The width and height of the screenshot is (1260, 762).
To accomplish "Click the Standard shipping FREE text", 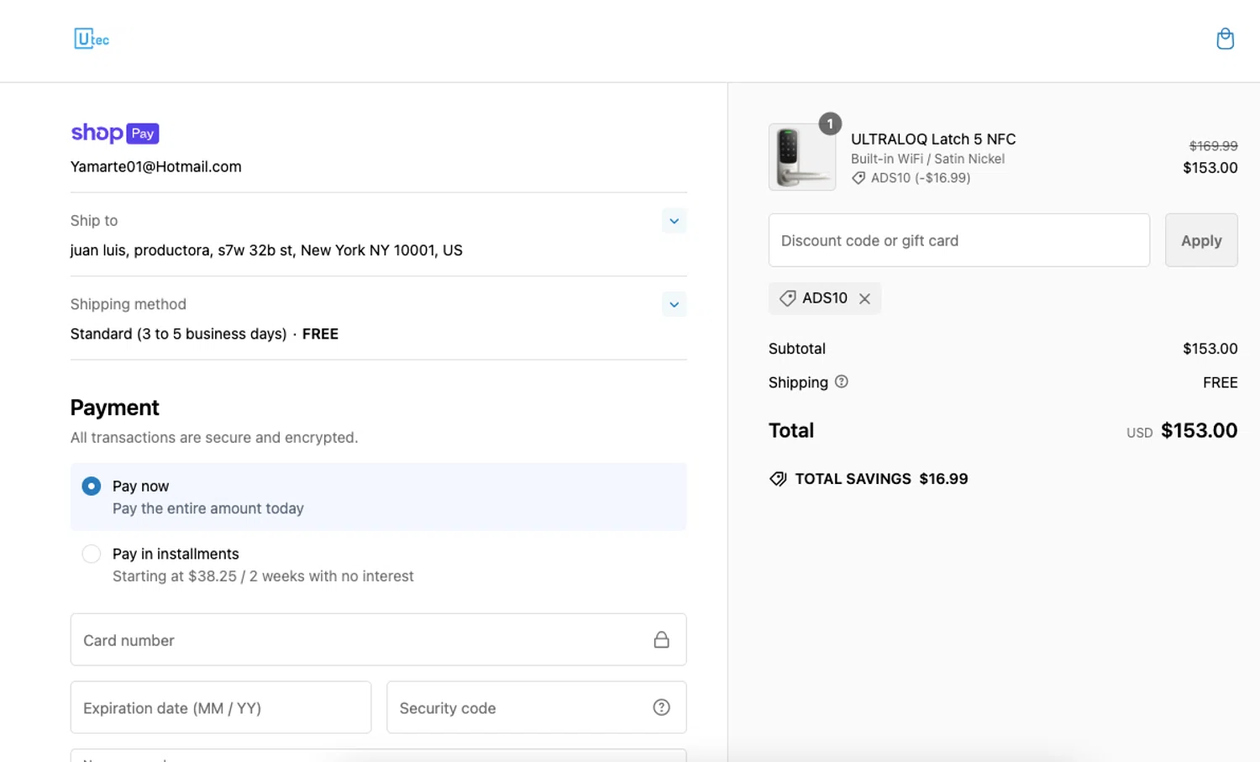I will [204, 334].
